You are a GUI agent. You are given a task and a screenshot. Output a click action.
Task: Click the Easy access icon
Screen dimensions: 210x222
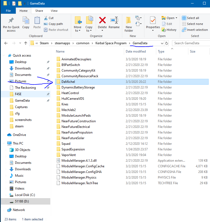point(138,24)
